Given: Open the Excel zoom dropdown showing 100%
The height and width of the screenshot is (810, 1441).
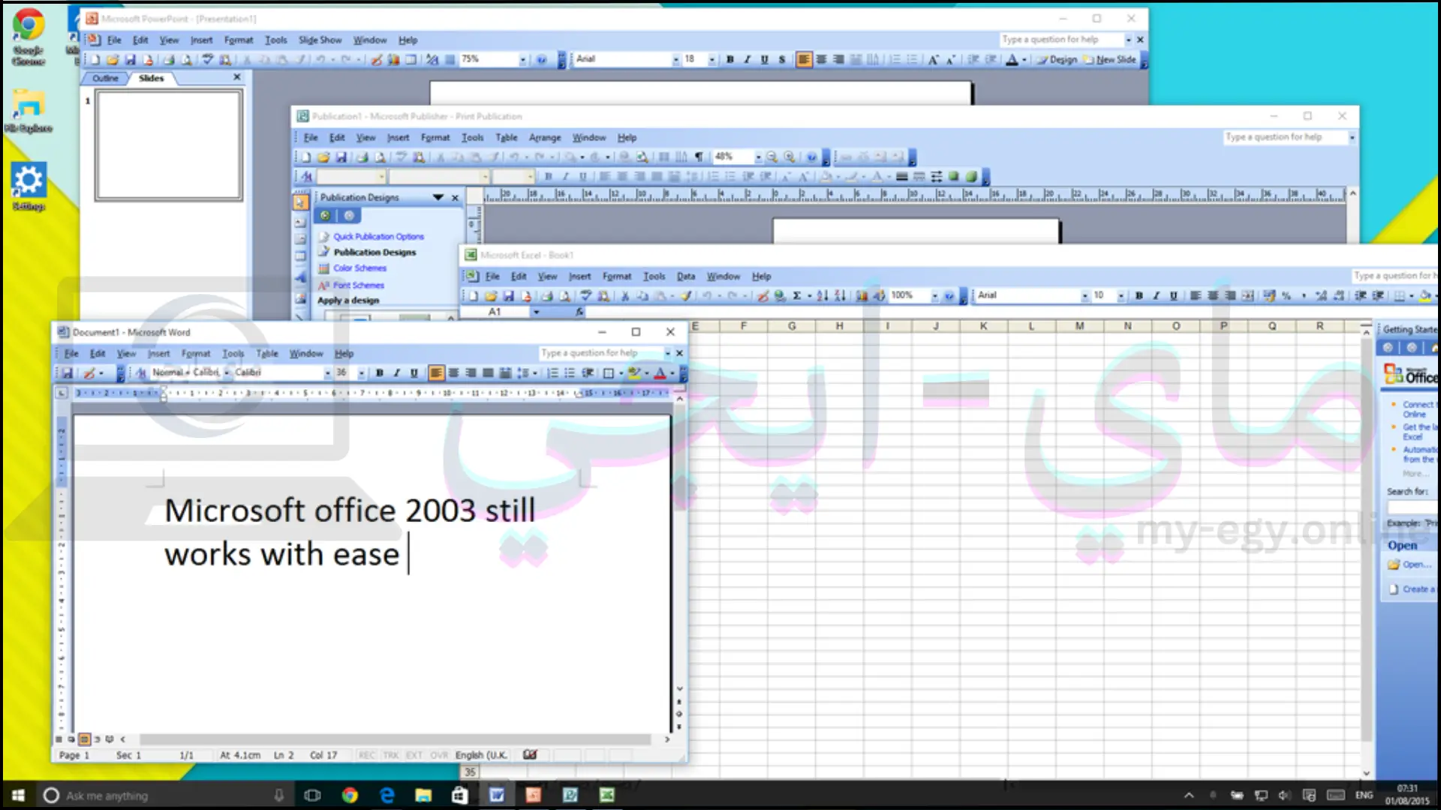Looking at the screenshot, I should point(934,295).
